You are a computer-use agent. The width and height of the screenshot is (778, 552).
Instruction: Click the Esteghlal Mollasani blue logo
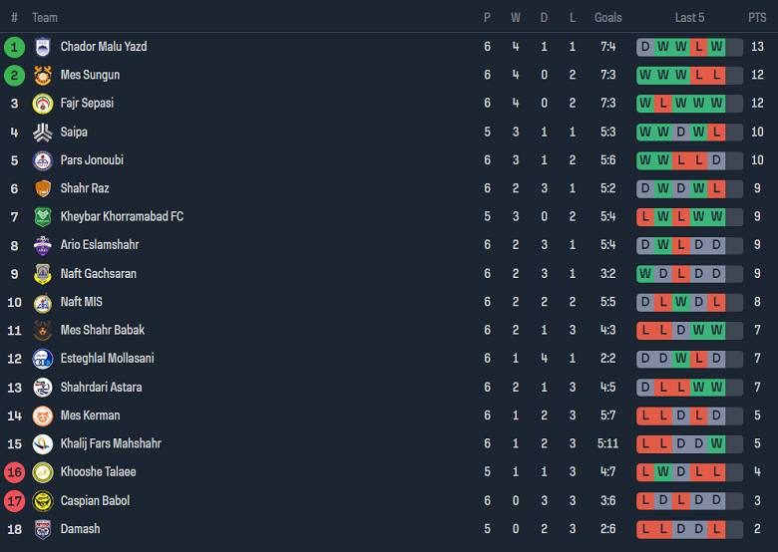[42, 359]
